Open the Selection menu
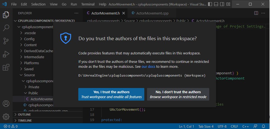The image size is (270, 129). point(38,4)
